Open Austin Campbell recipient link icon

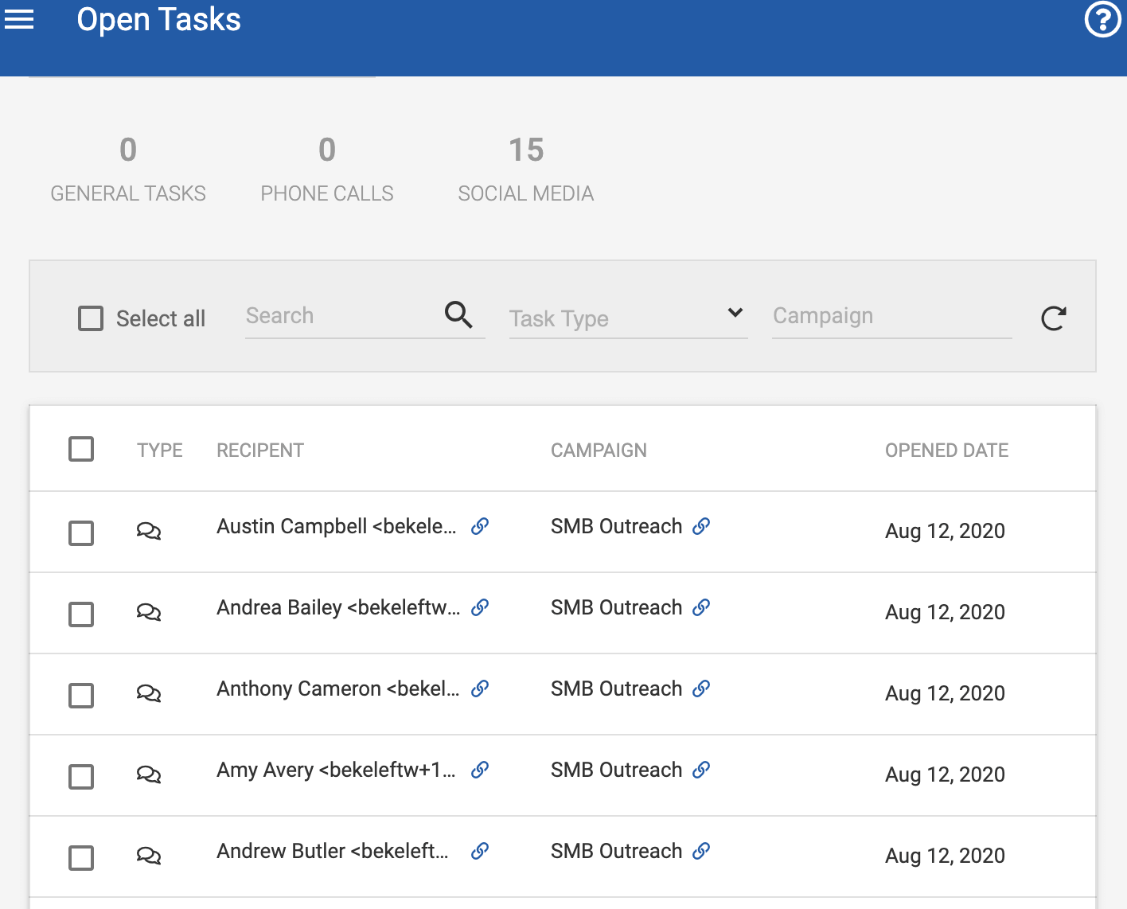(480, 526)
